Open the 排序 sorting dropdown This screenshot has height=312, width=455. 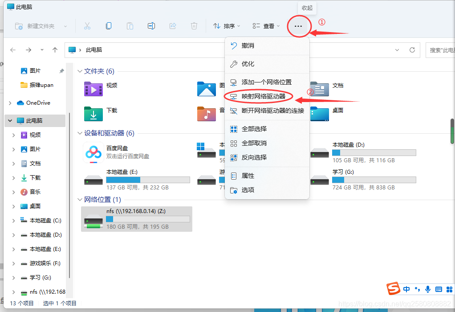(x=227, y=26)
